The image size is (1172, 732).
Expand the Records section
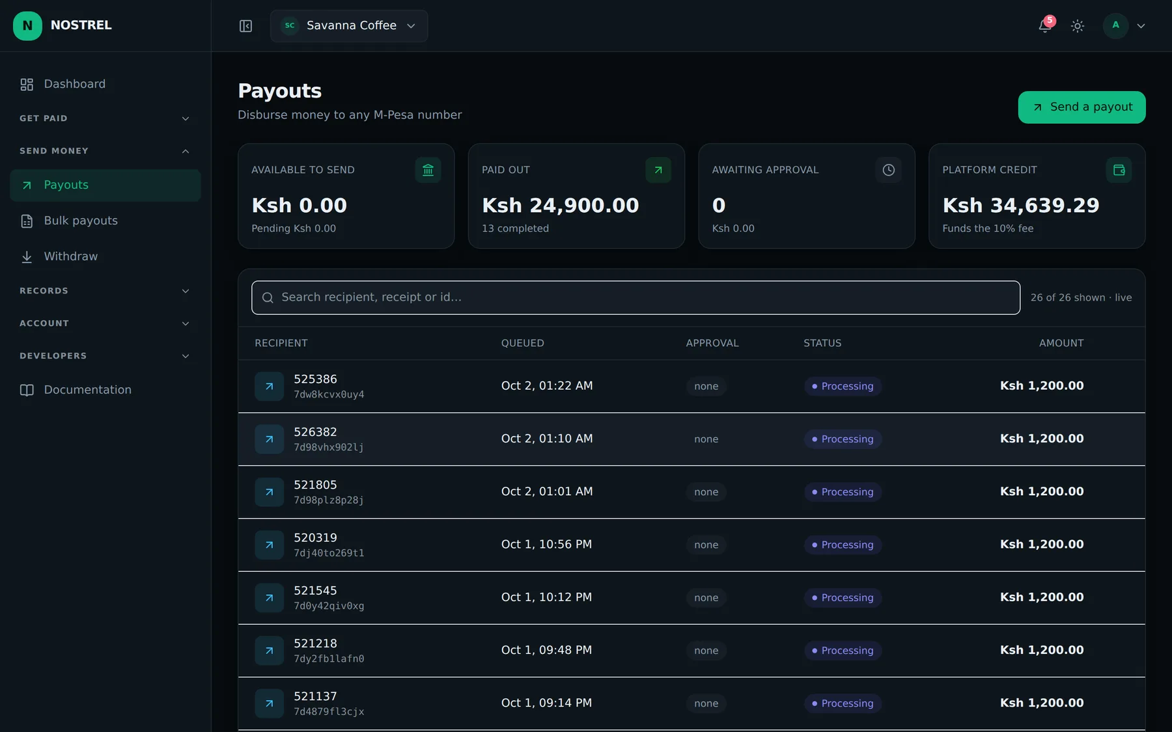point(105,291)
